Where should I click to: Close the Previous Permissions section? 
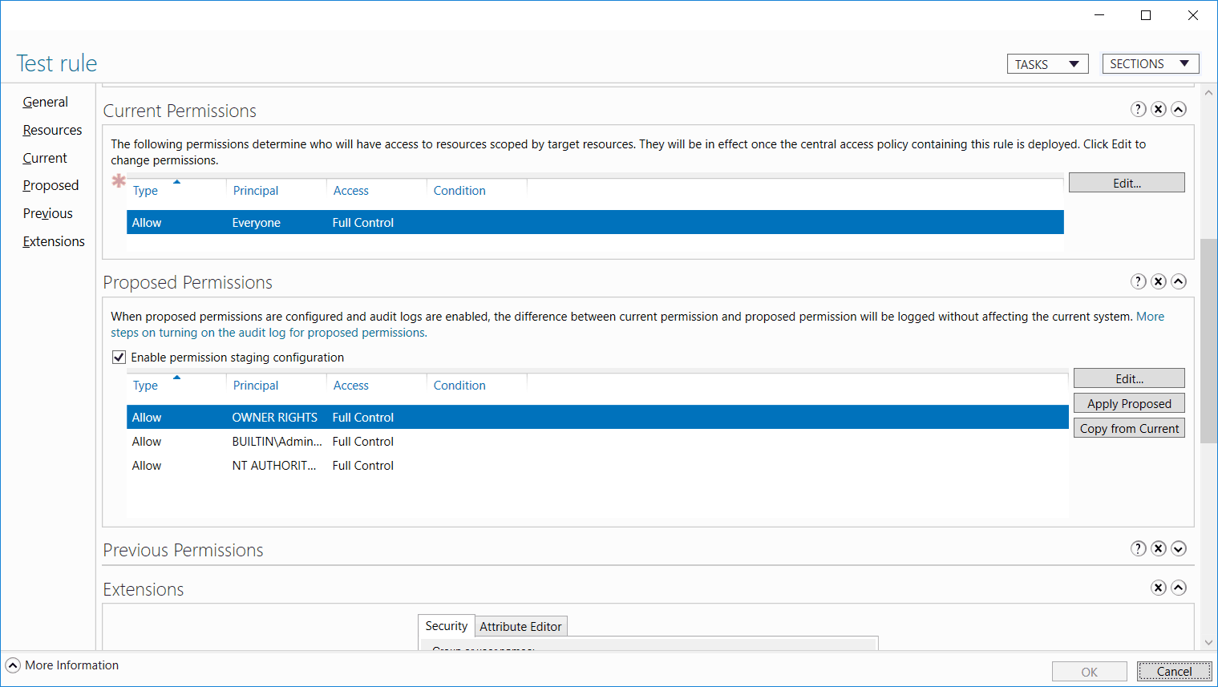pos(1159,548)
